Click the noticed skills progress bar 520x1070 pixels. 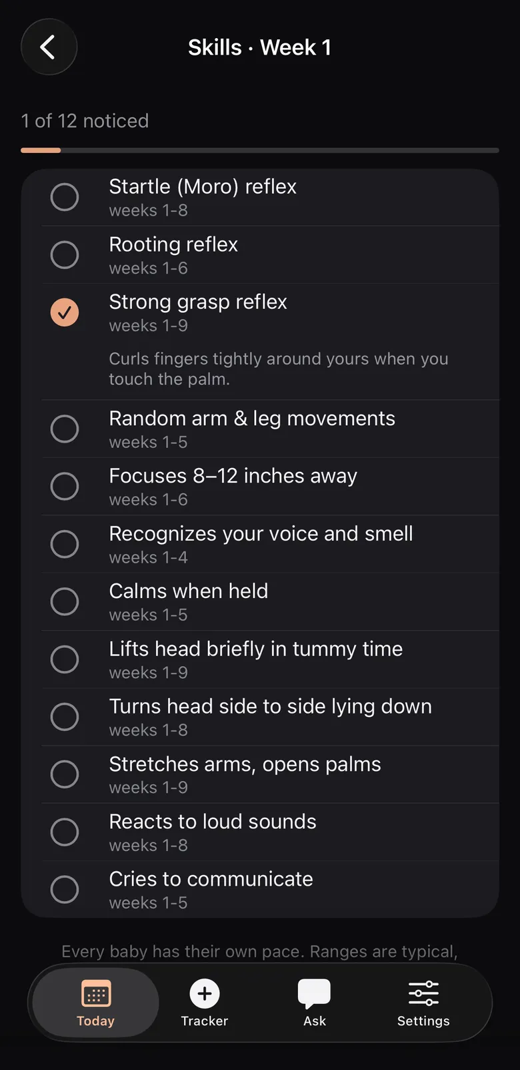click(260, 150)
